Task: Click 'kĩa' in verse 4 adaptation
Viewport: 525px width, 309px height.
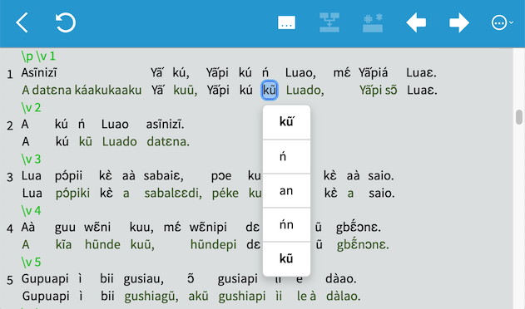Action: 63,245
